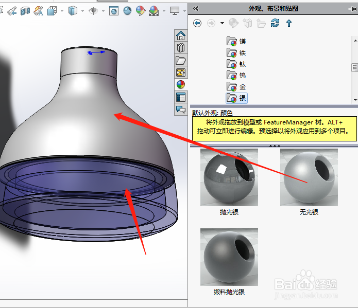Select the 镁 folder in tree

[x=236, y=42]
